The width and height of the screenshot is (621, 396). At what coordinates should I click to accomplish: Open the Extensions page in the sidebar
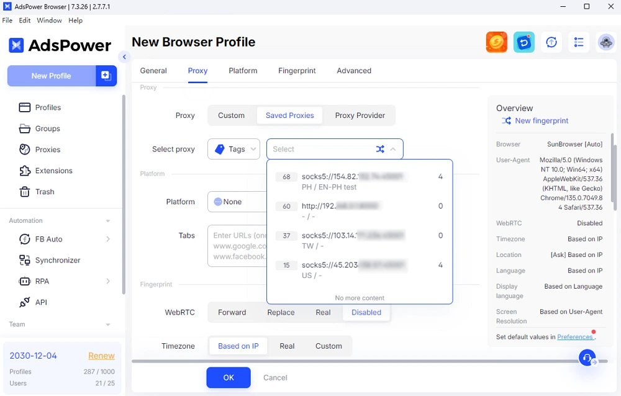tap(45, 170)
